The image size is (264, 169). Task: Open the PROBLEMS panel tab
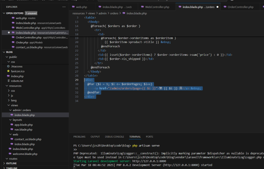coord(79,137)
